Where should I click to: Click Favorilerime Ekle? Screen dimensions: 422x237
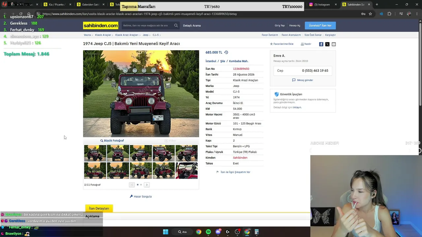pos(282,44)
